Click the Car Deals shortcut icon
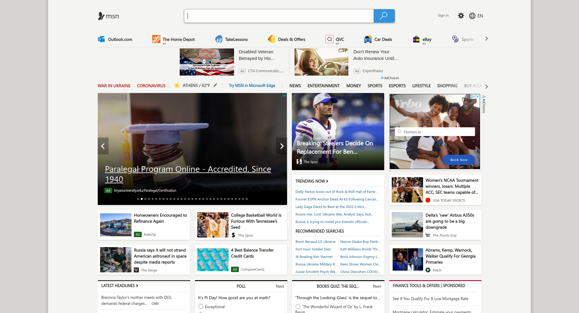The image size is (579, 313). [368, 39]
